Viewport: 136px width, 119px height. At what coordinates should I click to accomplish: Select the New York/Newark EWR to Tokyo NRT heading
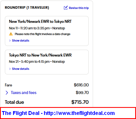(40, 21)
